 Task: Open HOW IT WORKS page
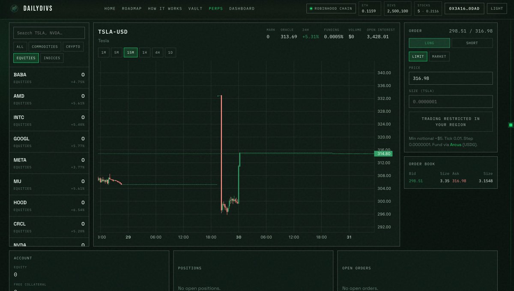click(x=165, y=9)
